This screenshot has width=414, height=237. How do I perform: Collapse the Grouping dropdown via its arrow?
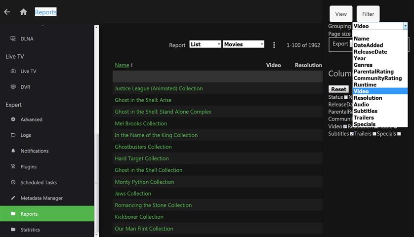click(405, 26)
